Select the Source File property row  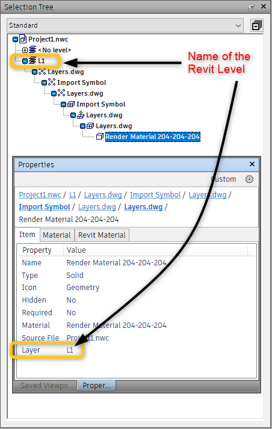tap(136, 338)
